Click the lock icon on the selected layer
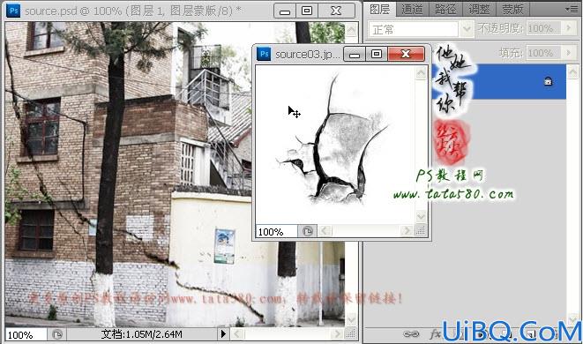583x344 pixels. coord(548,81)
